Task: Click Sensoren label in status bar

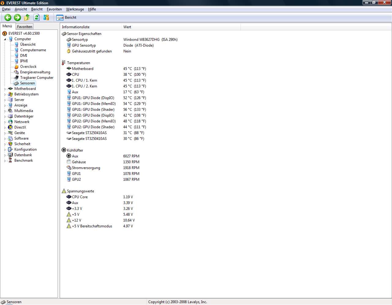Action: 14,302
